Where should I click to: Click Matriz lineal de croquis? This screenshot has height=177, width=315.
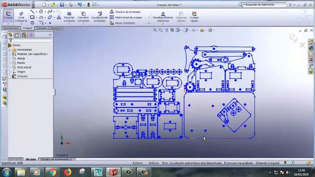126,18
